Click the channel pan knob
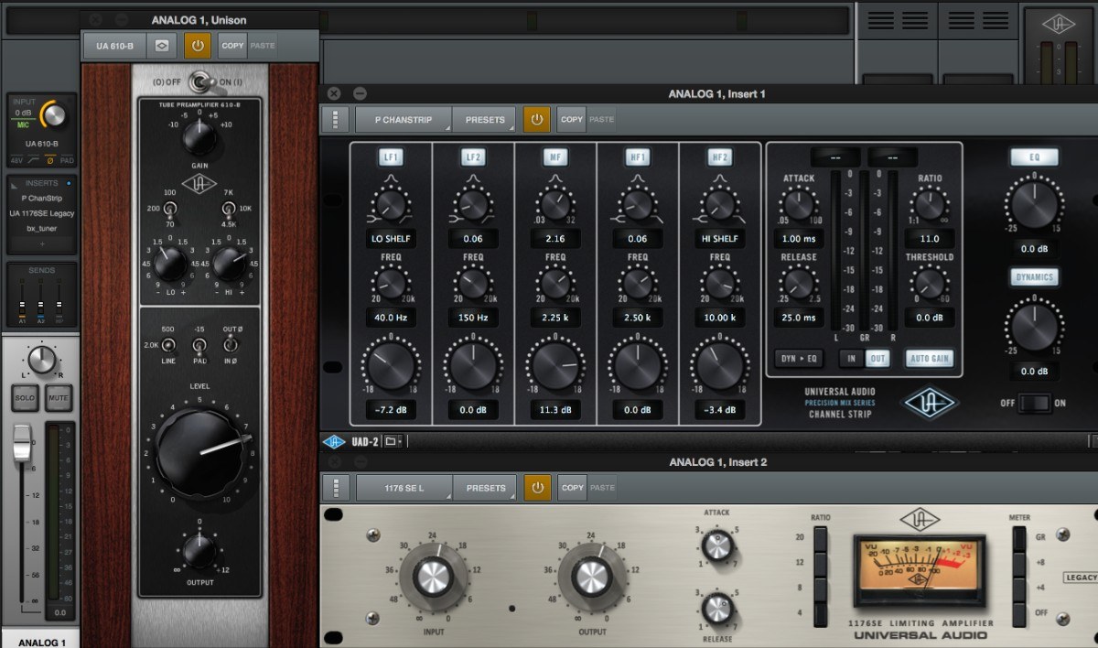The height and width of the screenshot is (648, 1098). click(x=41, y=360)
